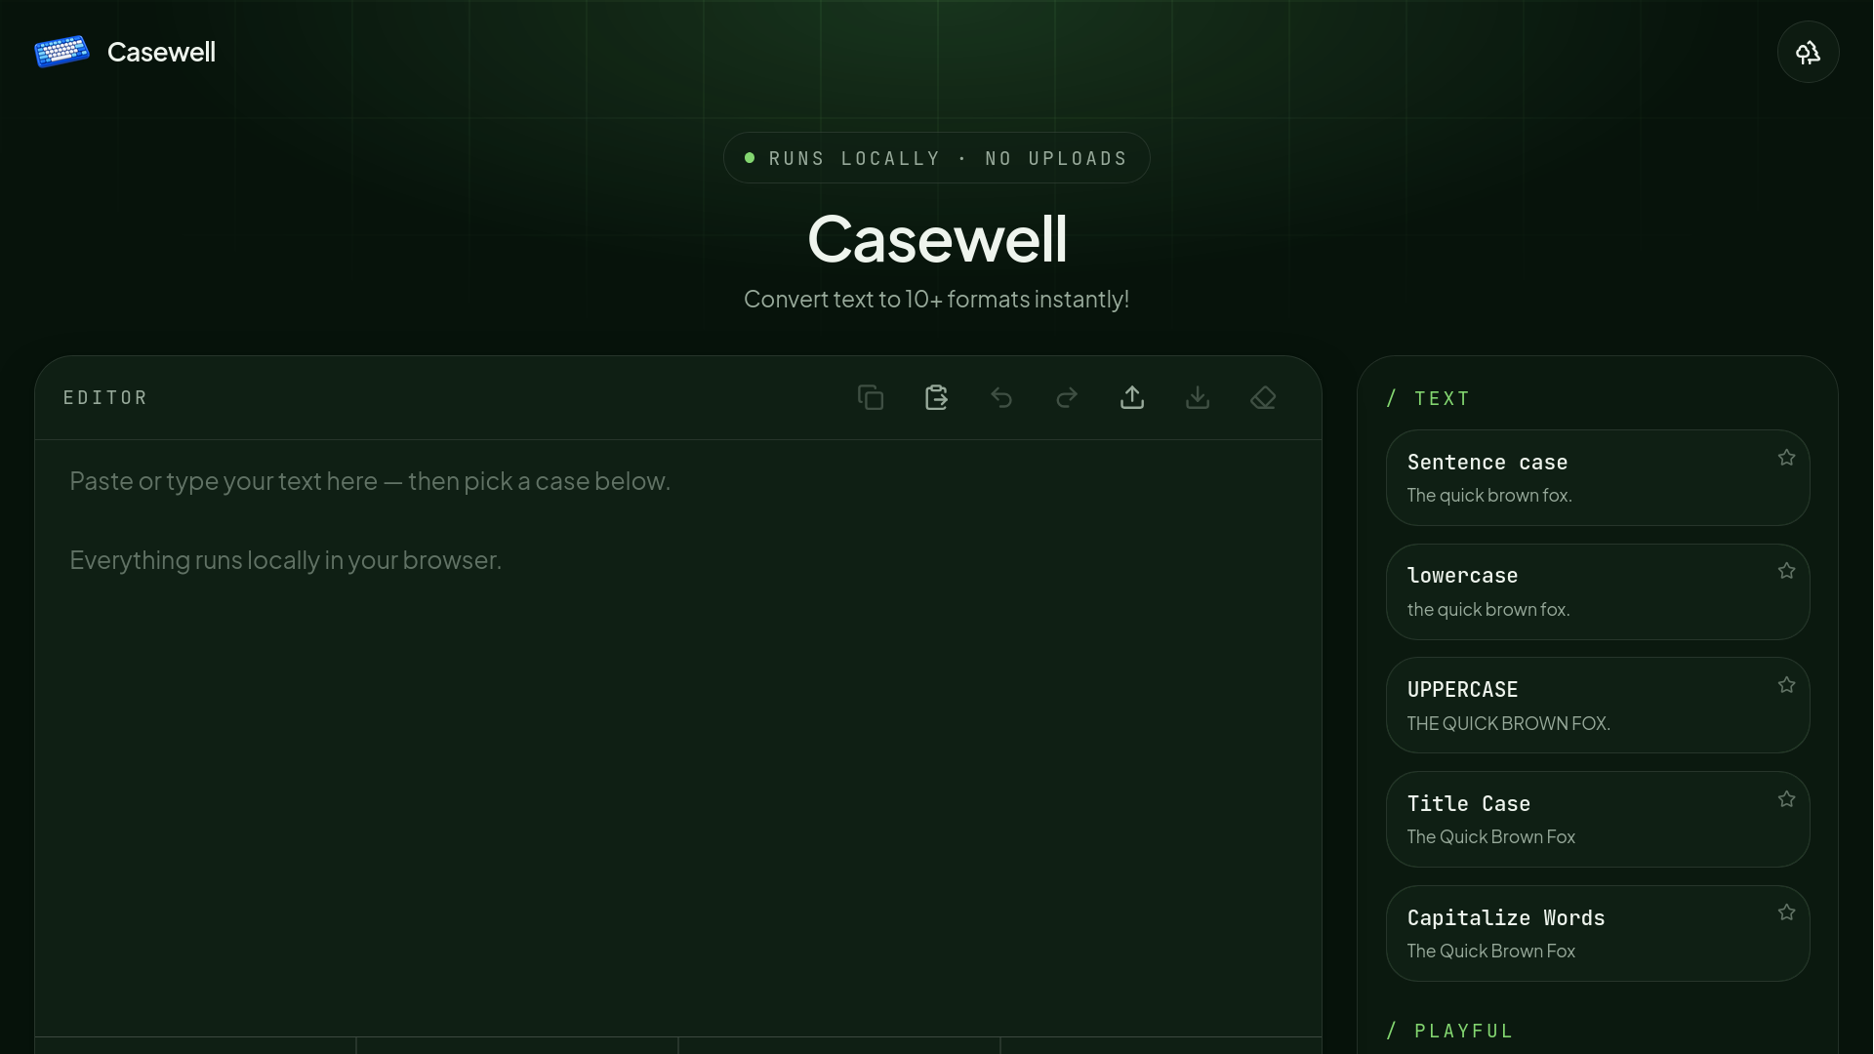Apply Sentence case conversion
The height and width of the screenshot is (1054, 1874).
pos(1598,477)
